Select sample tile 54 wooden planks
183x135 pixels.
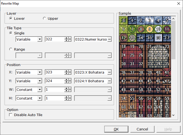(123, 98)
